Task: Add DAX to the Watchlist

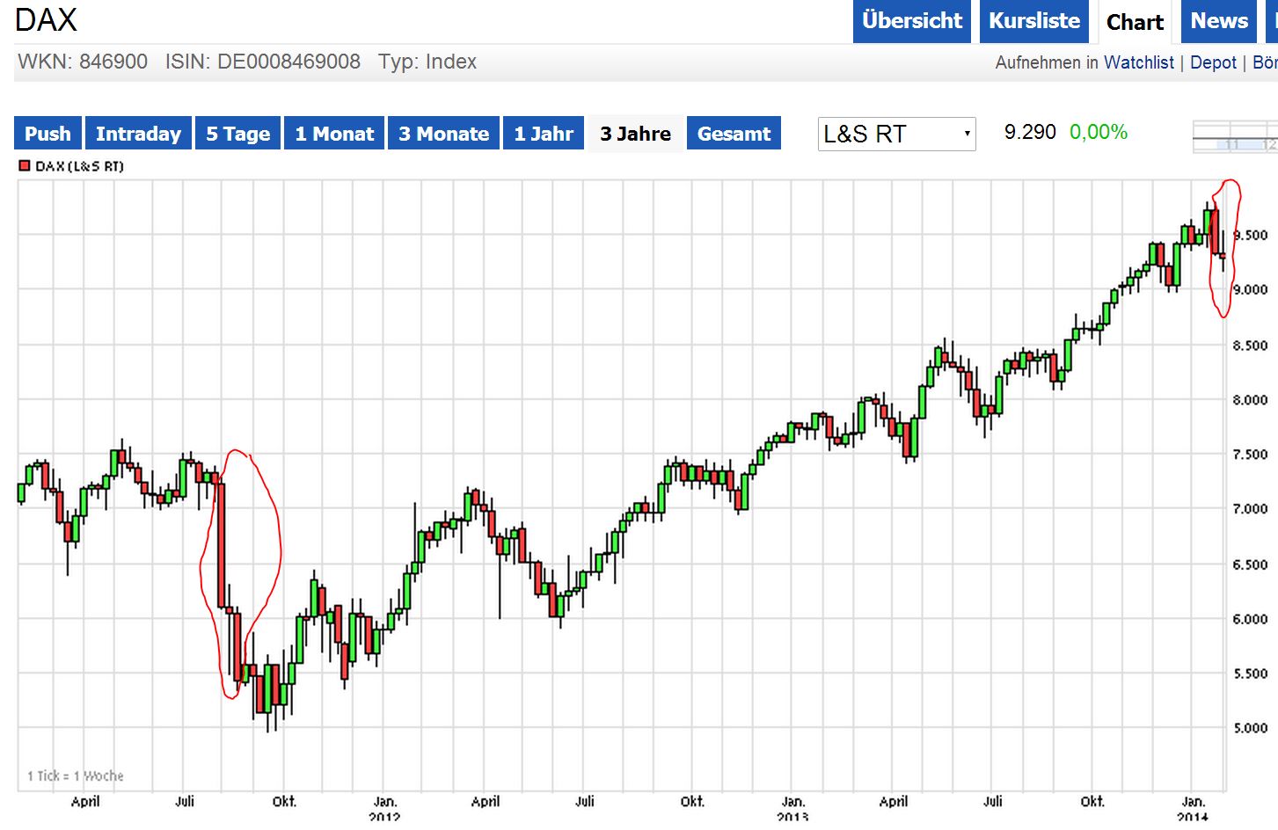Action: [x=1138, y=62]
